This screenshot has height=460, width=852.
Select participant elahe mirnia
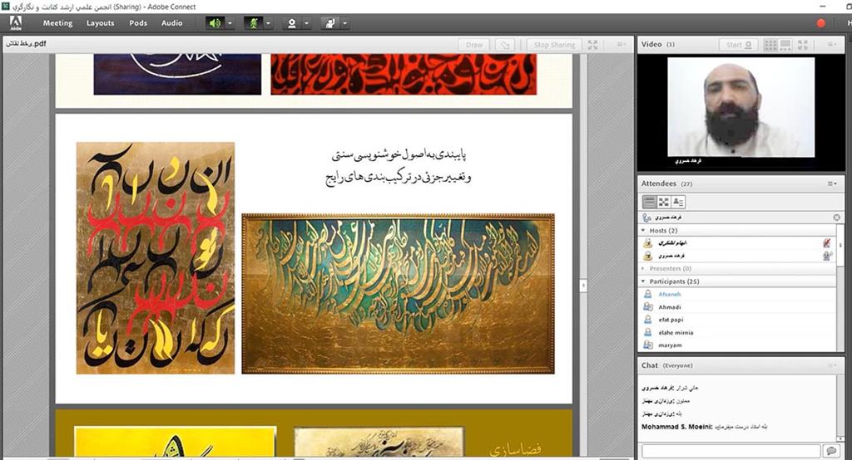click(x=738, y=332)
